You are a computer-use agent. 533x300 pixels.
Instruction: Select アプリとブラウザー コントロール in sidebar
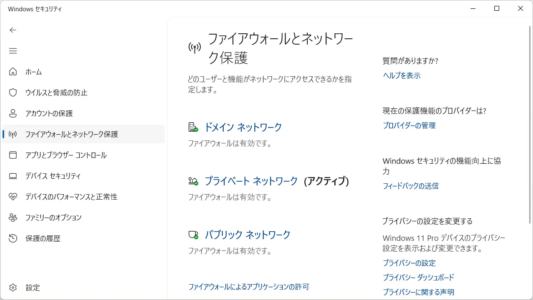pyautogui.click(x=66, y=155)
